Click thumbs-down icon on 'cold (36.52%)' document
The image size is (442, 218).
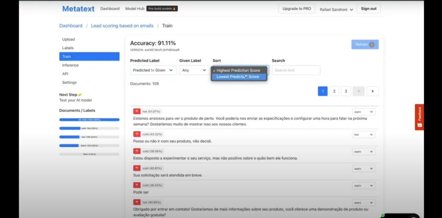click(137, 185)
